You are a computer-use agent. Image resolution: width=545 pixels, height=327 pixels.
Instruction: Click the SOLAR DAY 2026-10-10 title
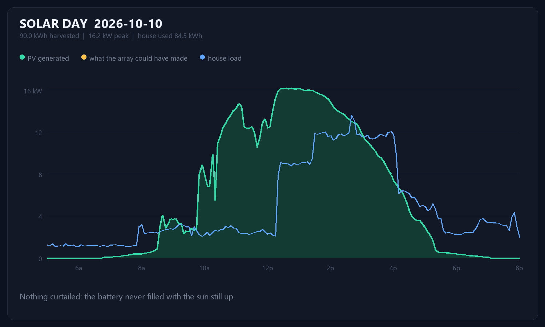pos(91,24)
